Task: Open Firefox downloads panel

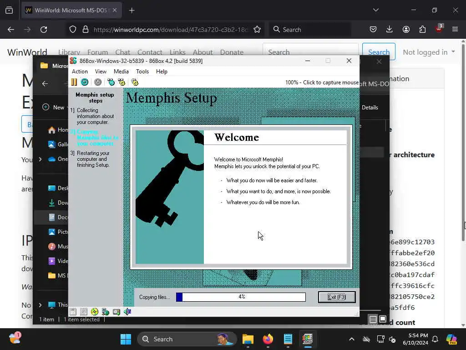Action: click(x=390, y=30)
